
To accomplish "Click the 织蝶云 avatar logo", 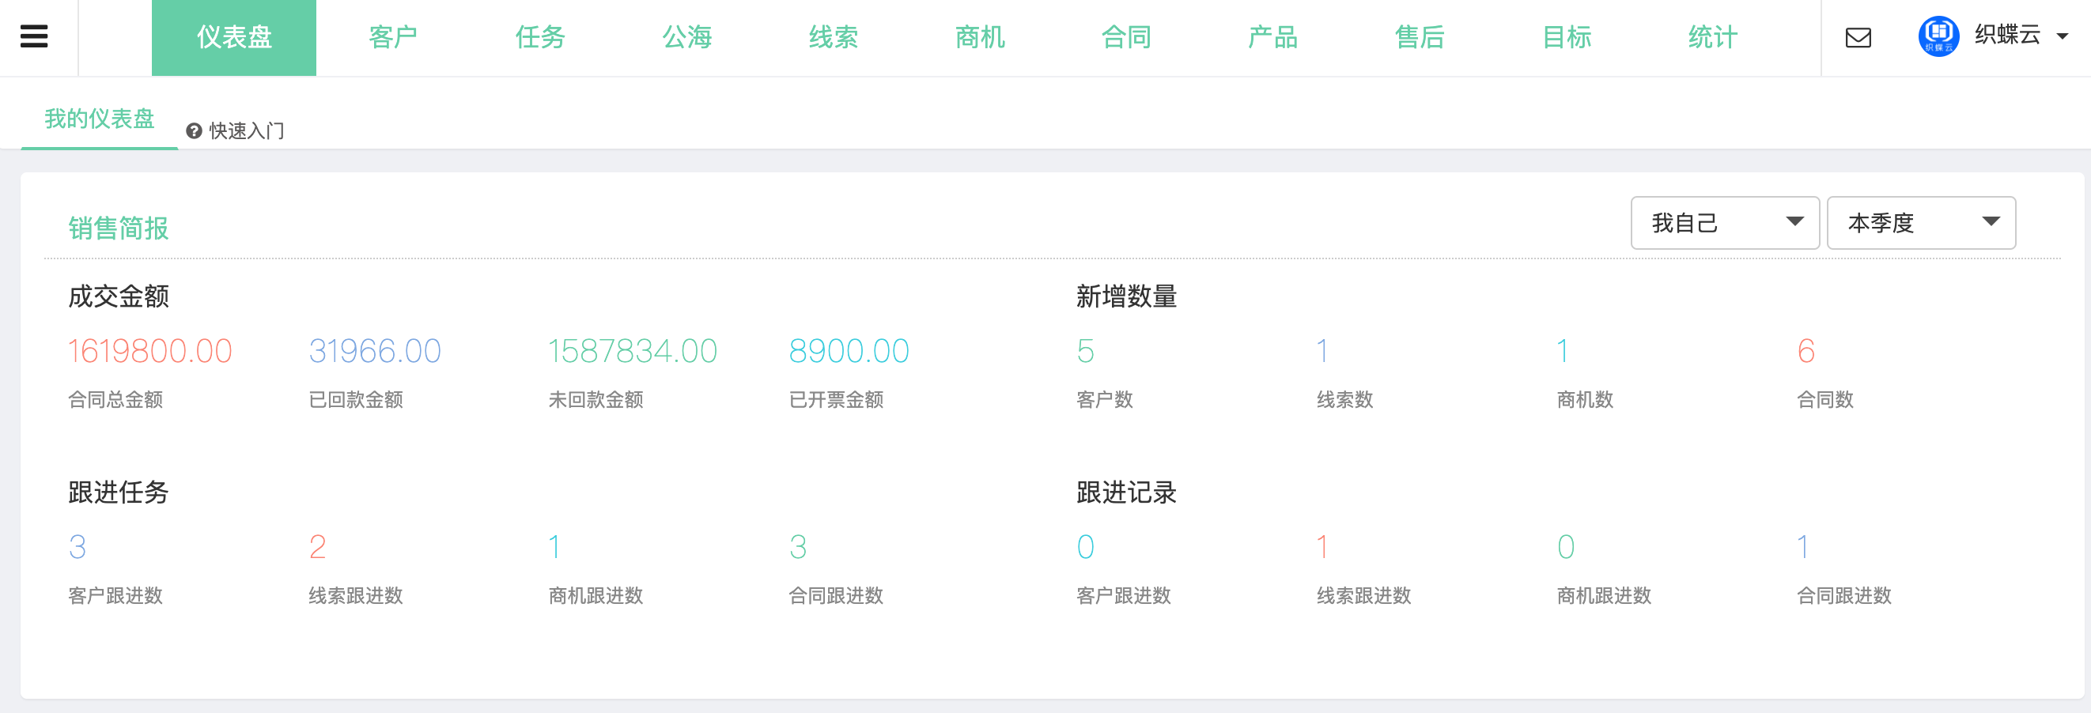I will [1938, 36].
